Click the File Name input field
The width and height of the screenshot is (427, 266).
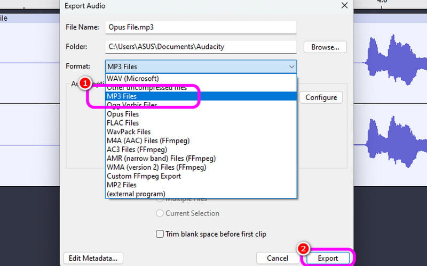click(x=201, y=28)
